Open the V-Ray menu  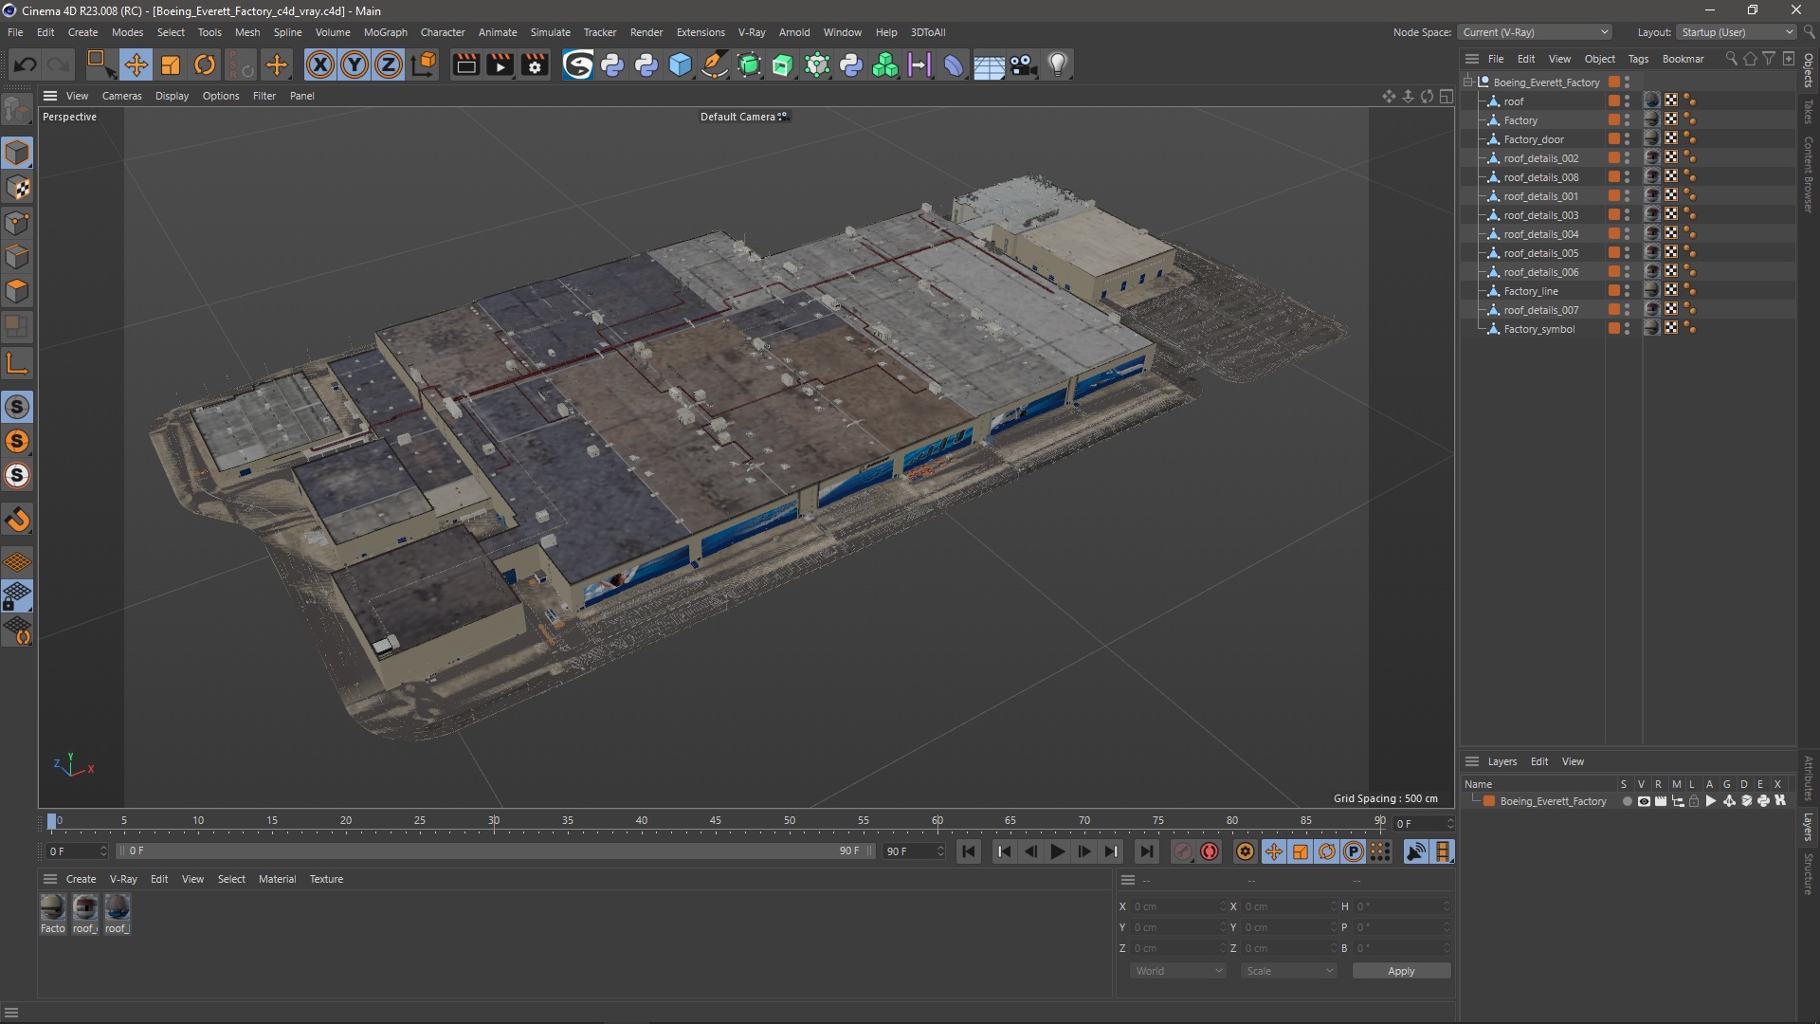pyautogui.click(x=752, y=32)
